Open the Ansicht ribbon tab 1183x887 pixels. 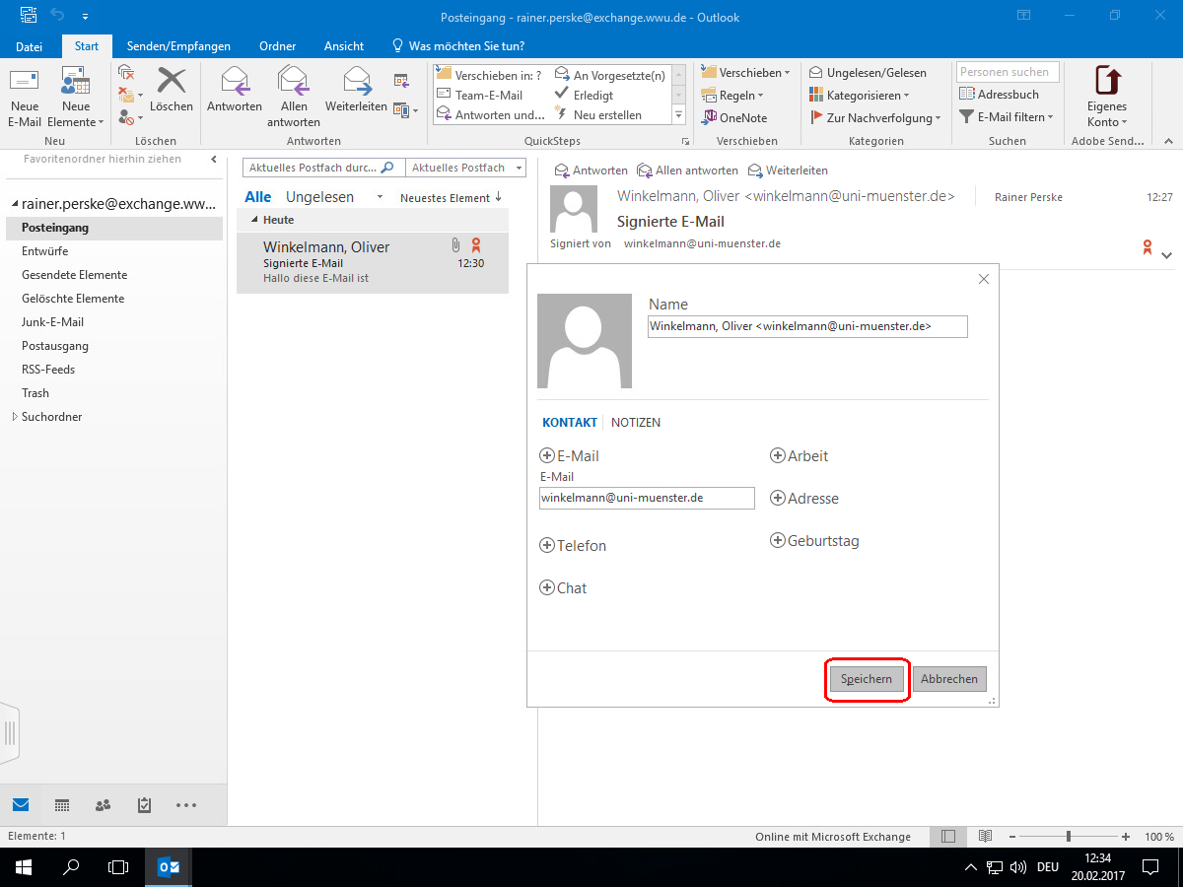point(344,46)
